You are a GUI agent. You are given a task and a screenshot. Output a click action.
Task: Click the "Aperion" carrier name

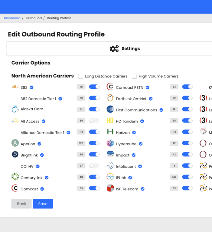click(28, 144)
